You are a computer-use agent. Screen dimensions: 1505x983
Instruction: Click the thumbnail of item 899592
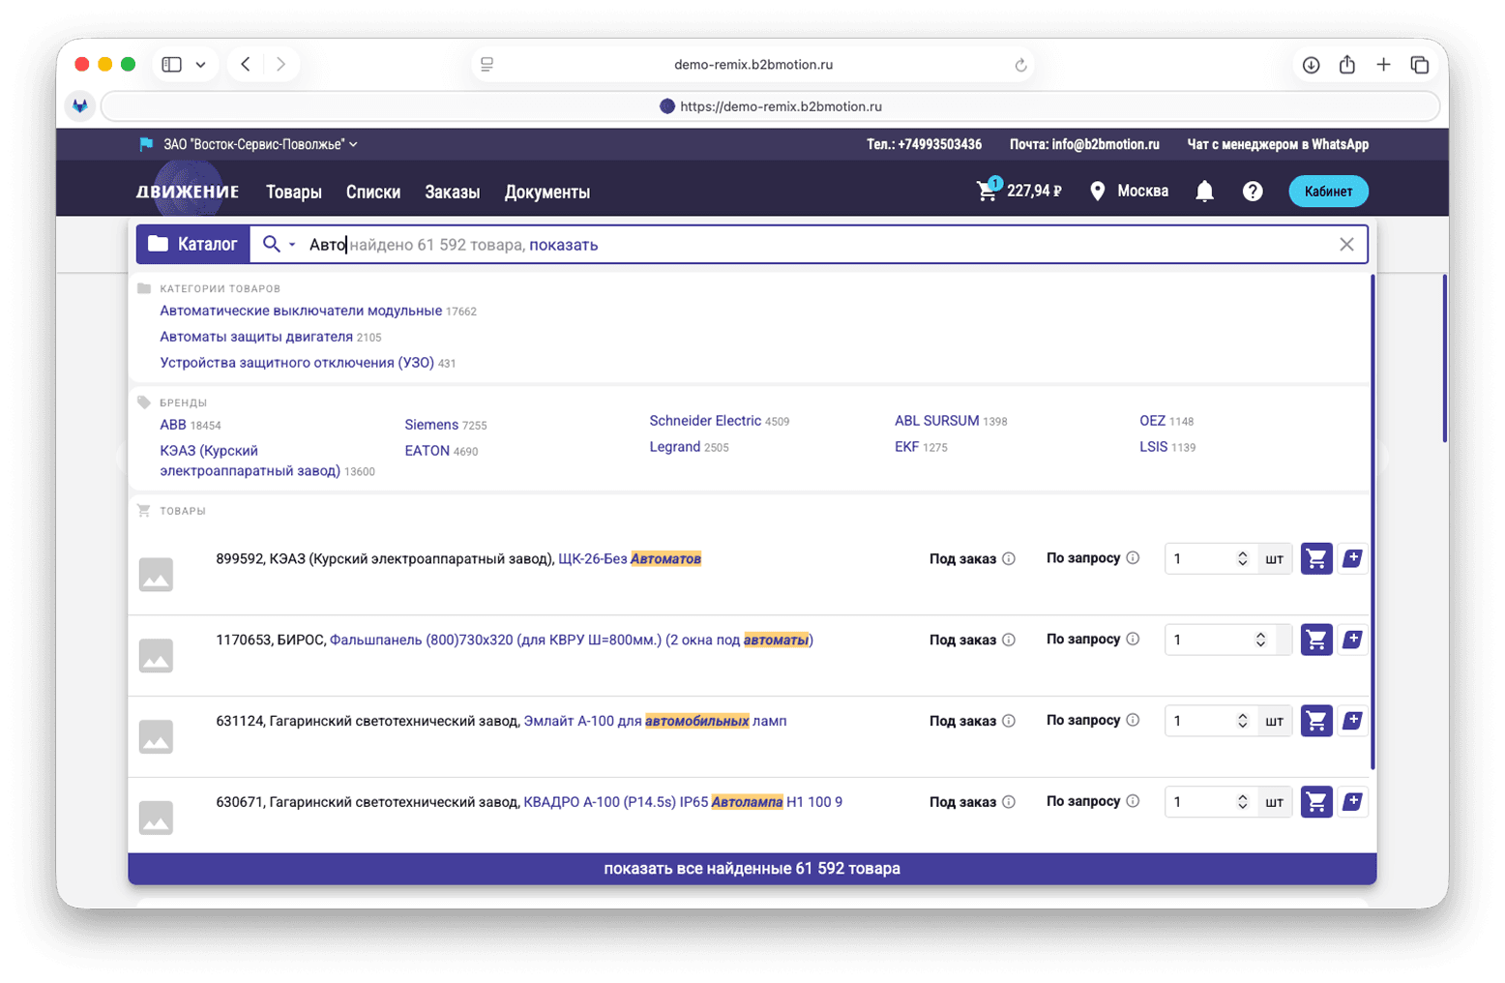[x=156, y=574]
